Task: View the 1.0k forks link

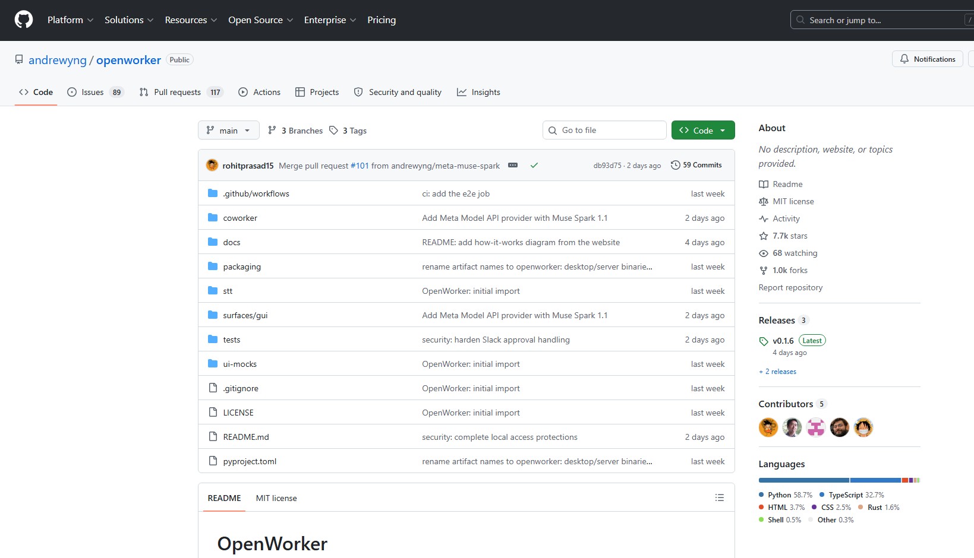Action: click(x=783, y=270)
